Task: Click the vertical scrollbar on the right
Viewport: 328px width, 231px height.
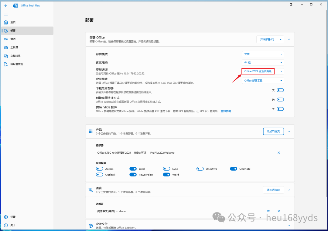Action: coord(327,103)
